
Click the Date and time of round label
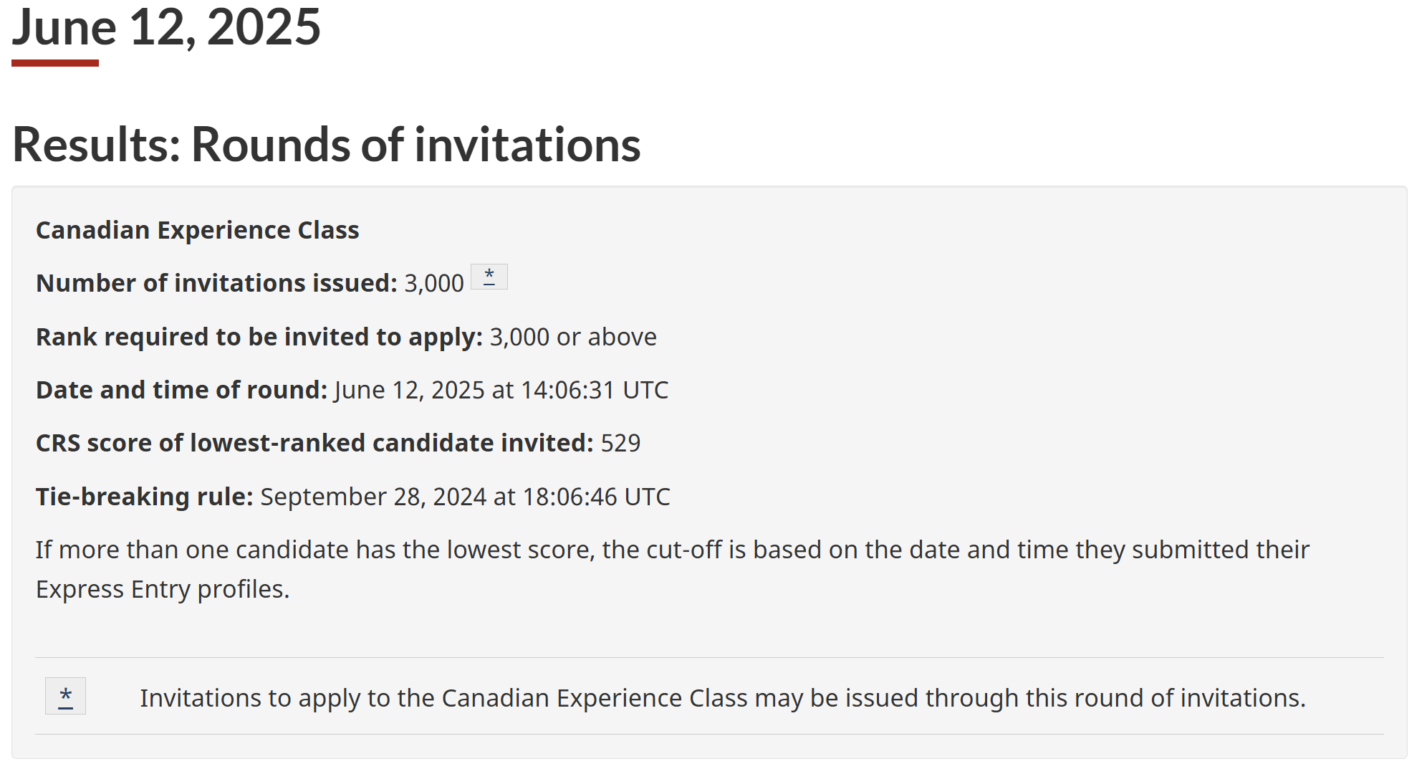point(182,390)
